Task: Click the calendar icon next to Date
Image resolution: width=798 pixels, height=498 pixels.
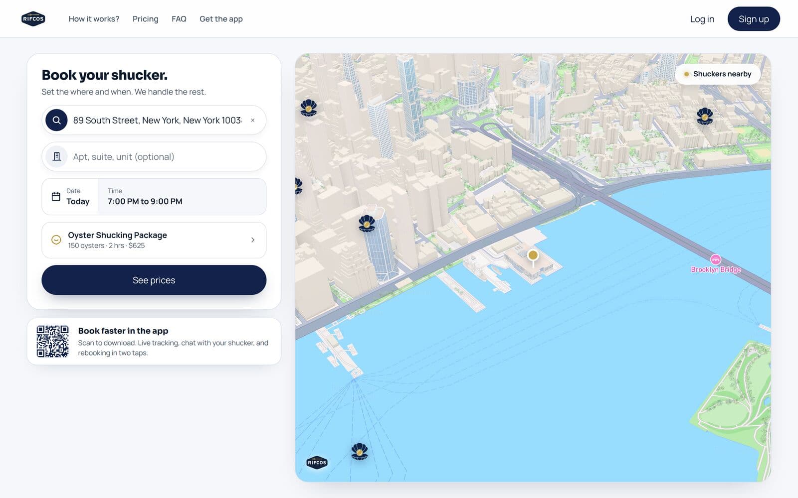Action: [x=56, y=197]
